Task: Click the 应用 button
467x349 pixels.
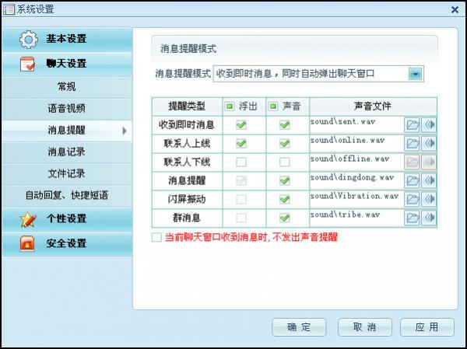Action: (427, 326)
